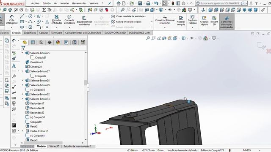Viewport: 271px width, 152px height.
Task: Switch to the Calcular tab
Action: pos(43,33)
